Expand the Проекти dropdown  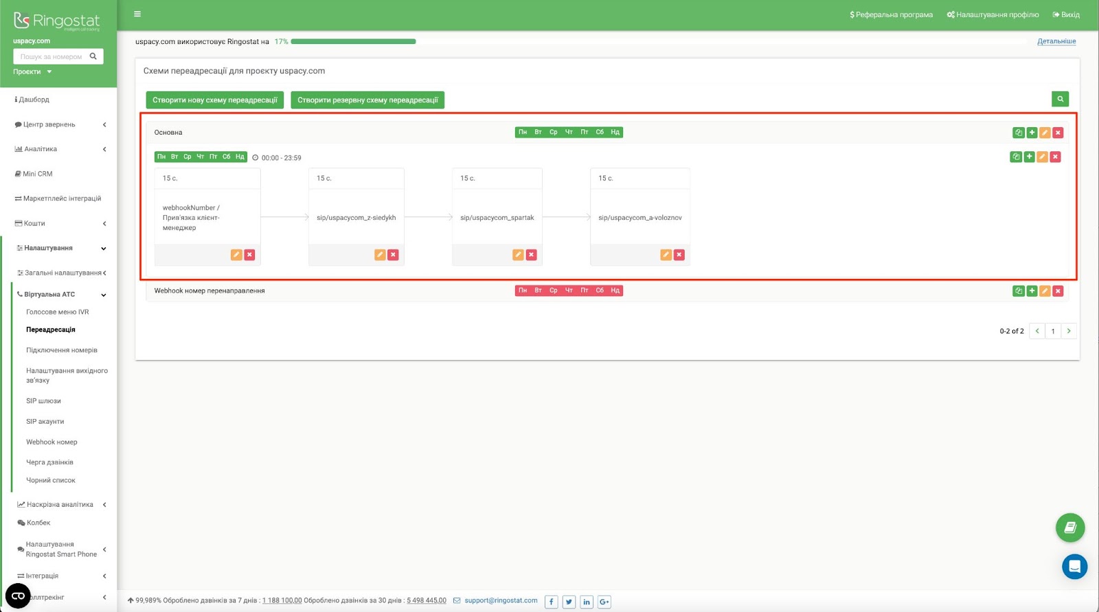32,71
